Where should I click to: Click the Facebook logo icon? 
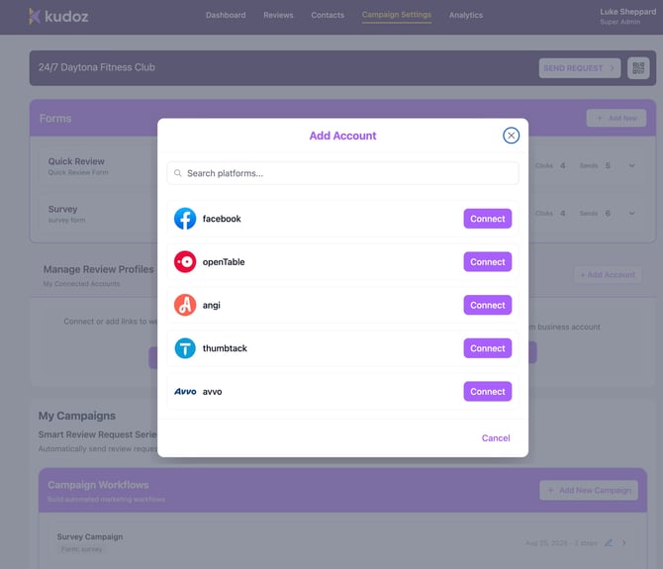click(x=185, y=219)
